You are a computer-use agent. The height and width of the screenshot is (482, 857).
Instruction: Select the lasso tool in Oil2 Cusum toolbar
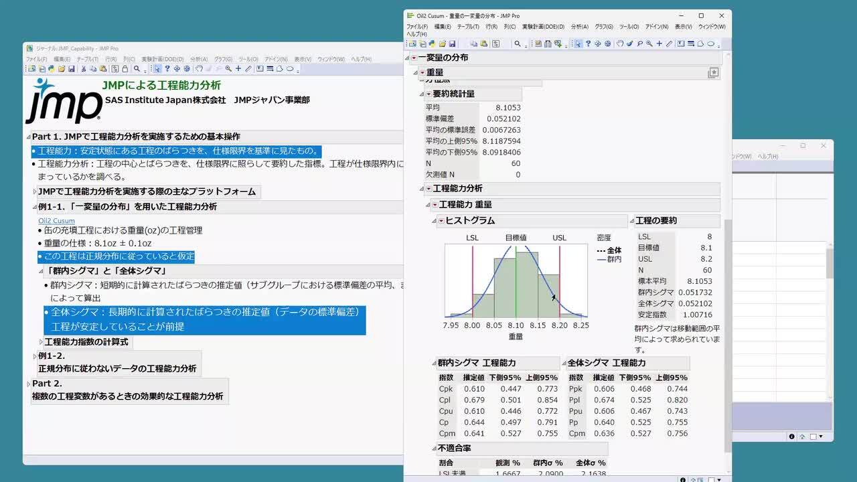[x=639, y=44]
